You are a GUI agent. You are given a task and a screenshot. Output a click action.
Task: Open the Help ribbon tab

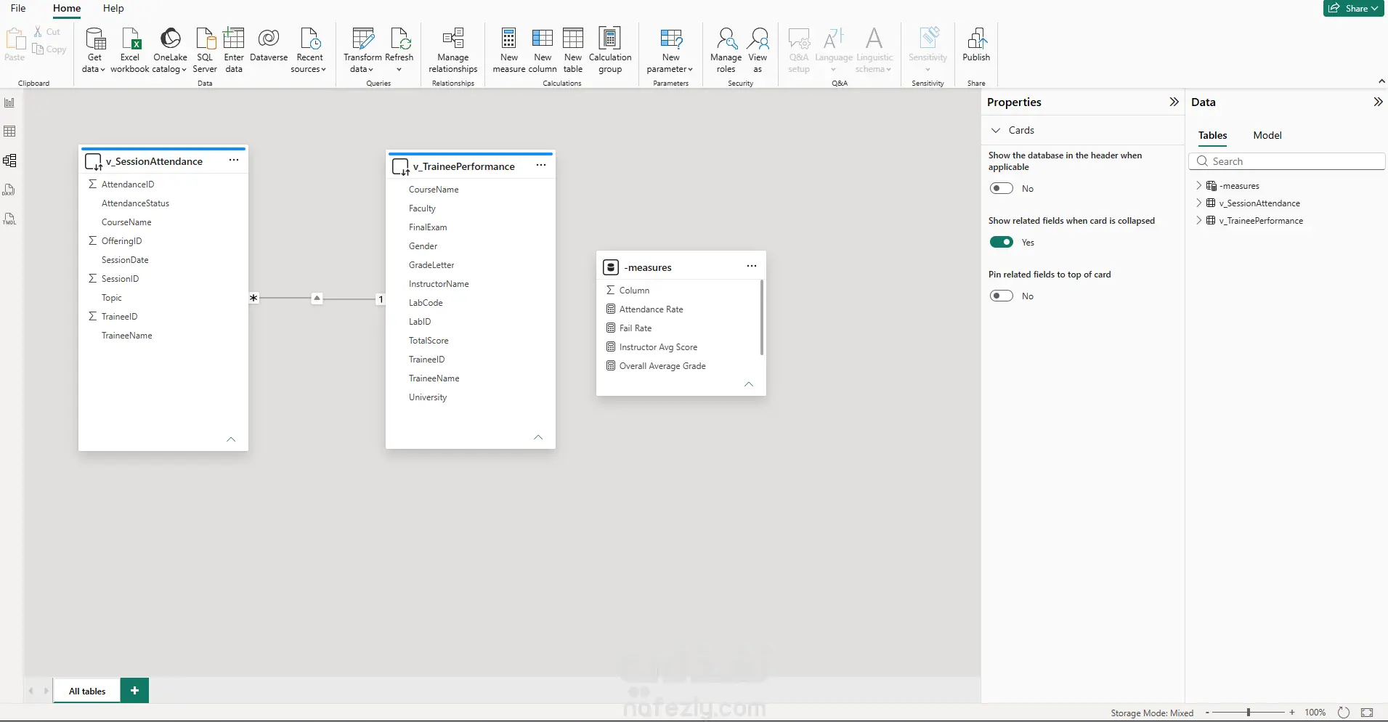pos(113,8)
